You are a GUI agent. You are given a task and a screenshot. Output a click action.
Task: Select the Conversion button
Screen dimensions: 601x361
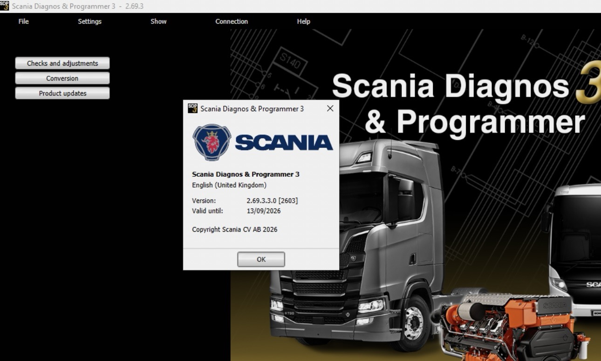[62, 78]
